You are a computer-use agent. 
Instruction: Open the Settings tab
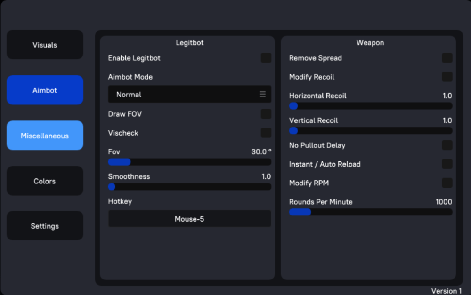45,226
